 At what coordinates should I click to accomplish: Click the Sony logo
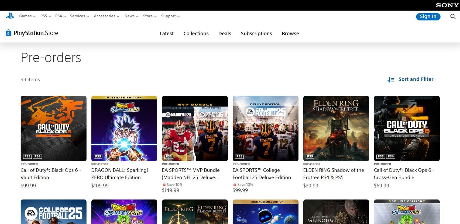tap(447, 5)
